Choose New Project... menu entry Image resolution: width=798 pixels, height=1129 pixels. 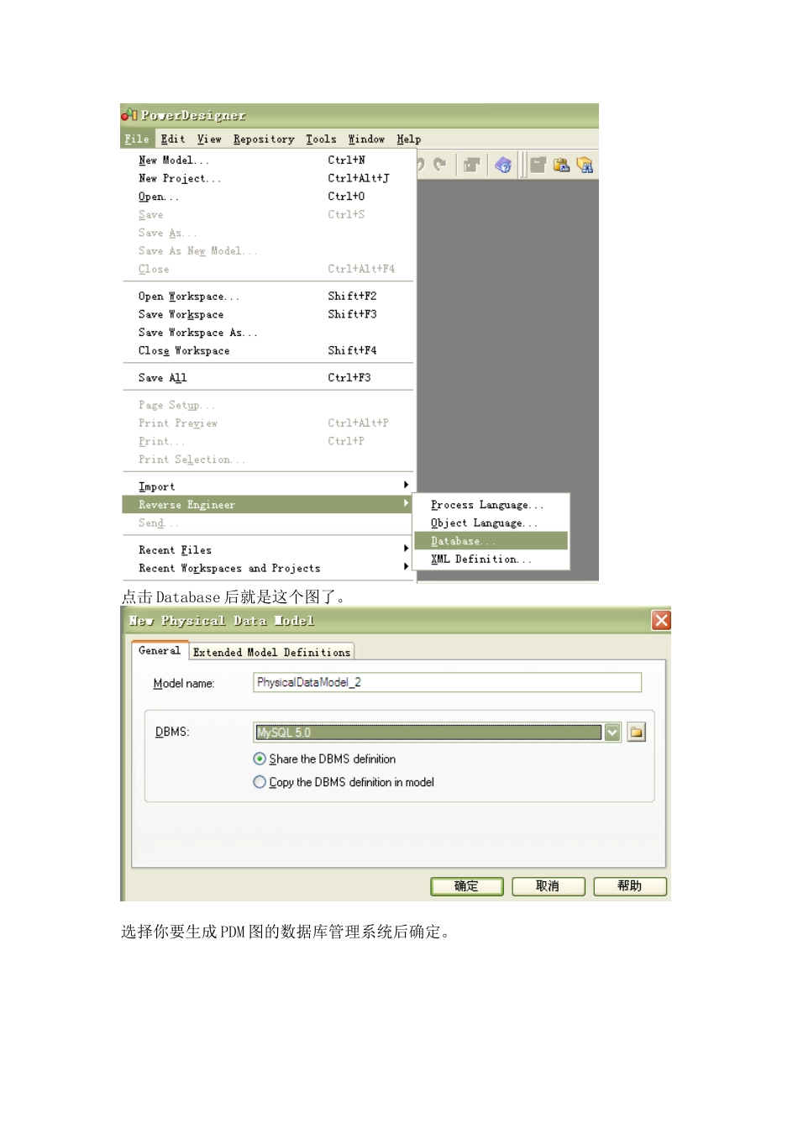click(268, 178)
